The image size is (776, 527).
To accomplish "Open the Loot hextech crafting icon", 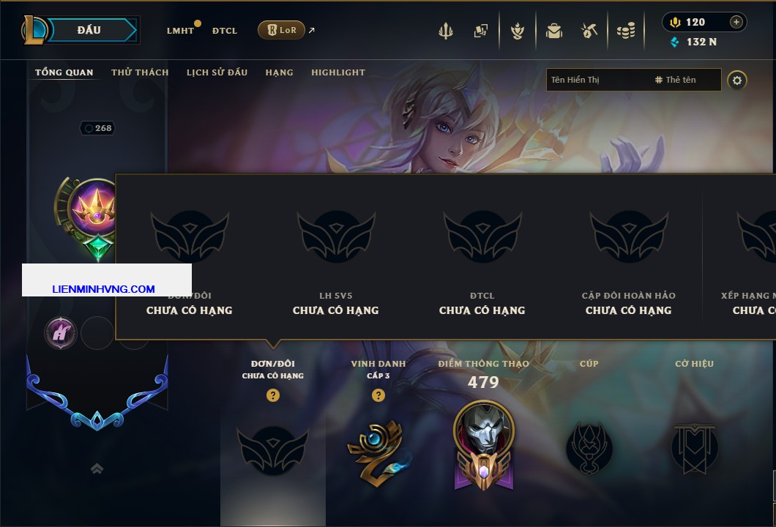I will click(x=589, y=31).
